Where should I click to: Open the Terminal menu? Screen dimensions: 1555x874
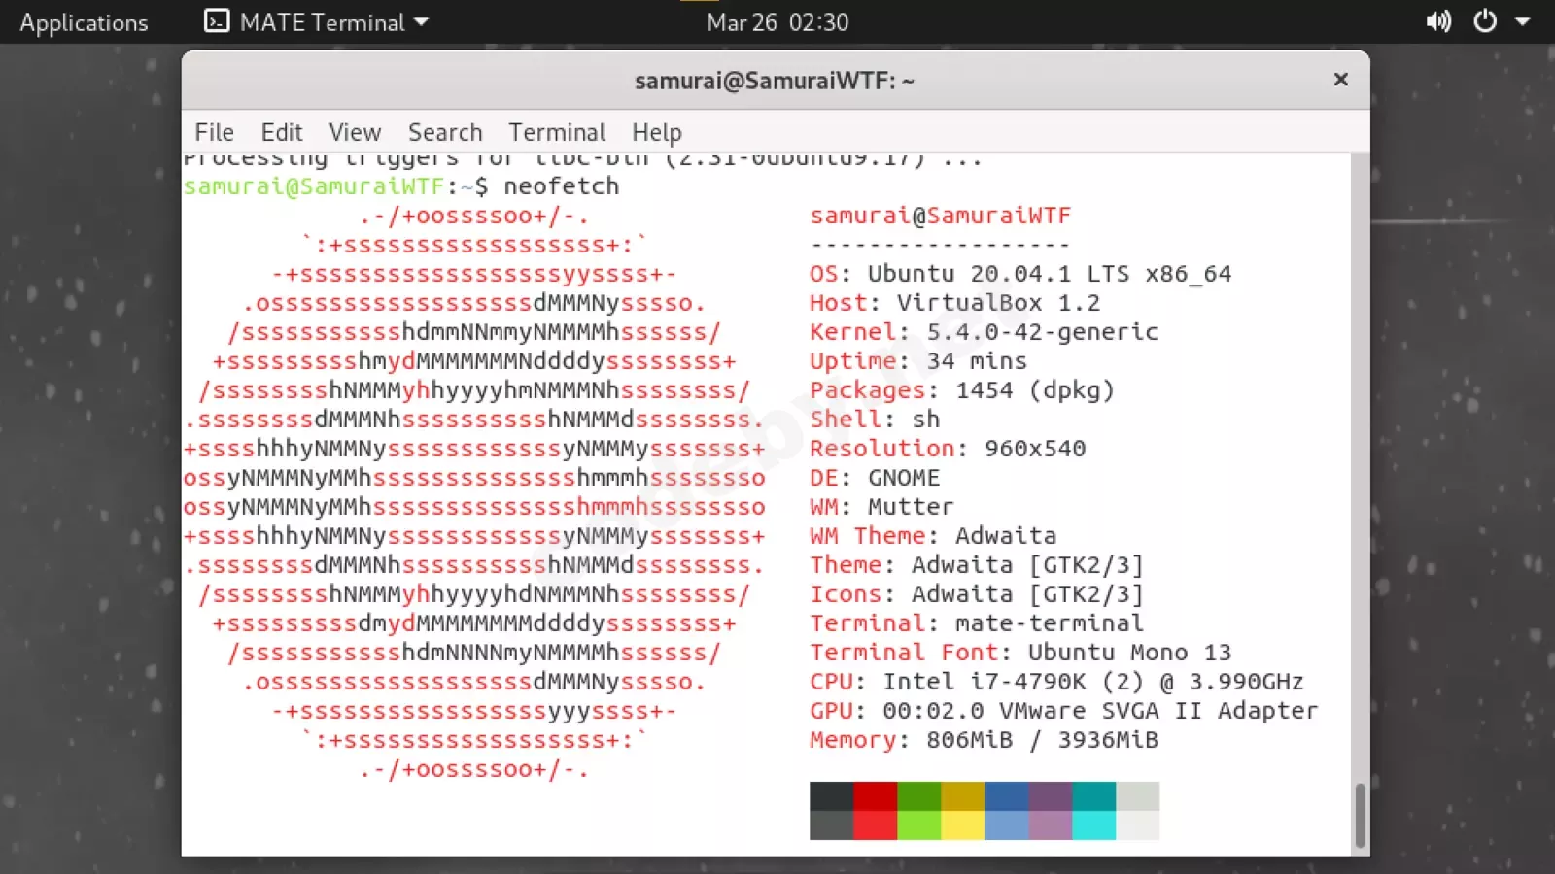click(x=557, y=132)
